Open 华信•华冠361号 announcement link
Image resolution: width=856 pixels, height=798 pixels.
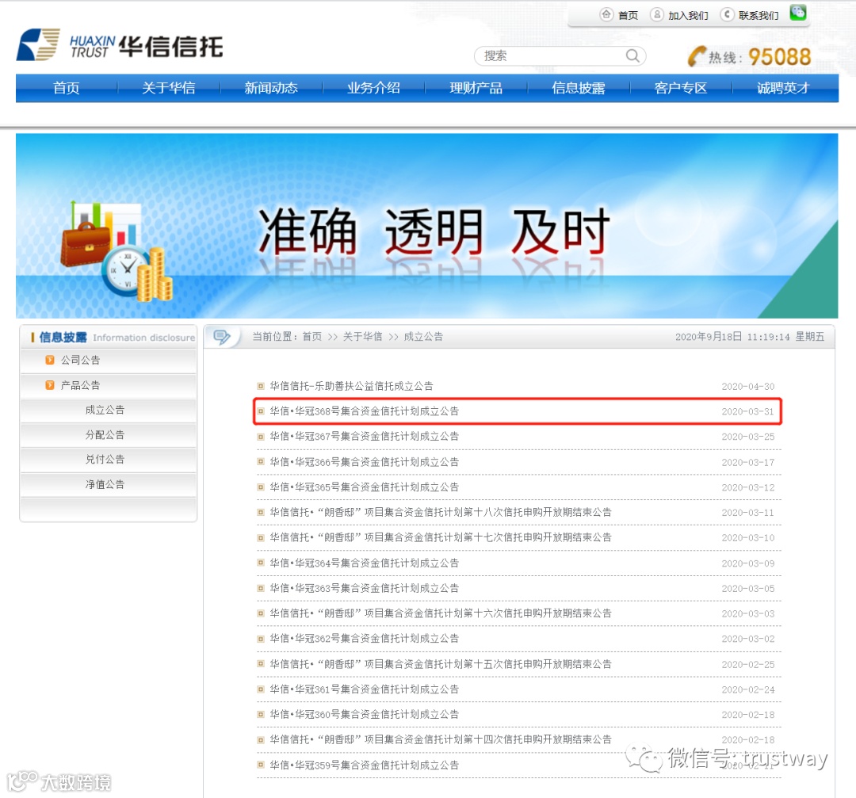(364, 689)
